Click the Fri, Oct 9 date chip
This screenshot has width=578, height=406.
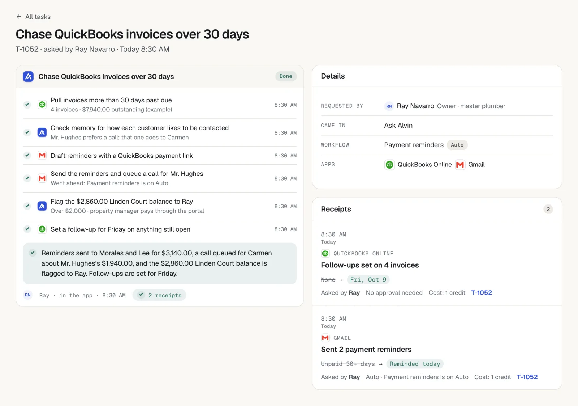[x=368, y=280]
